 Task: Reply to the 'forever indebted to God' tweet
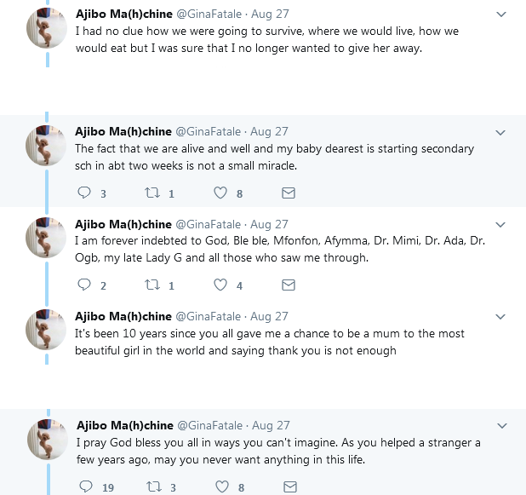point(84,285)
